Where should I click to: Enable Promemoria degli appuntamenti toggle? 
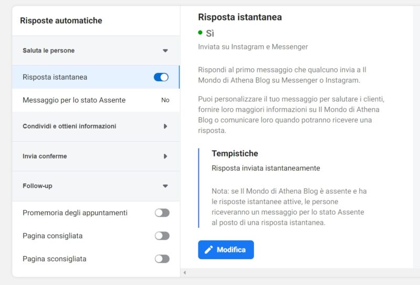click(162, 213)
